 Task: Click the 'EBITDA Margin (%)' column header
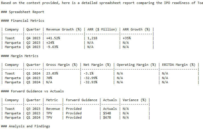179,65
